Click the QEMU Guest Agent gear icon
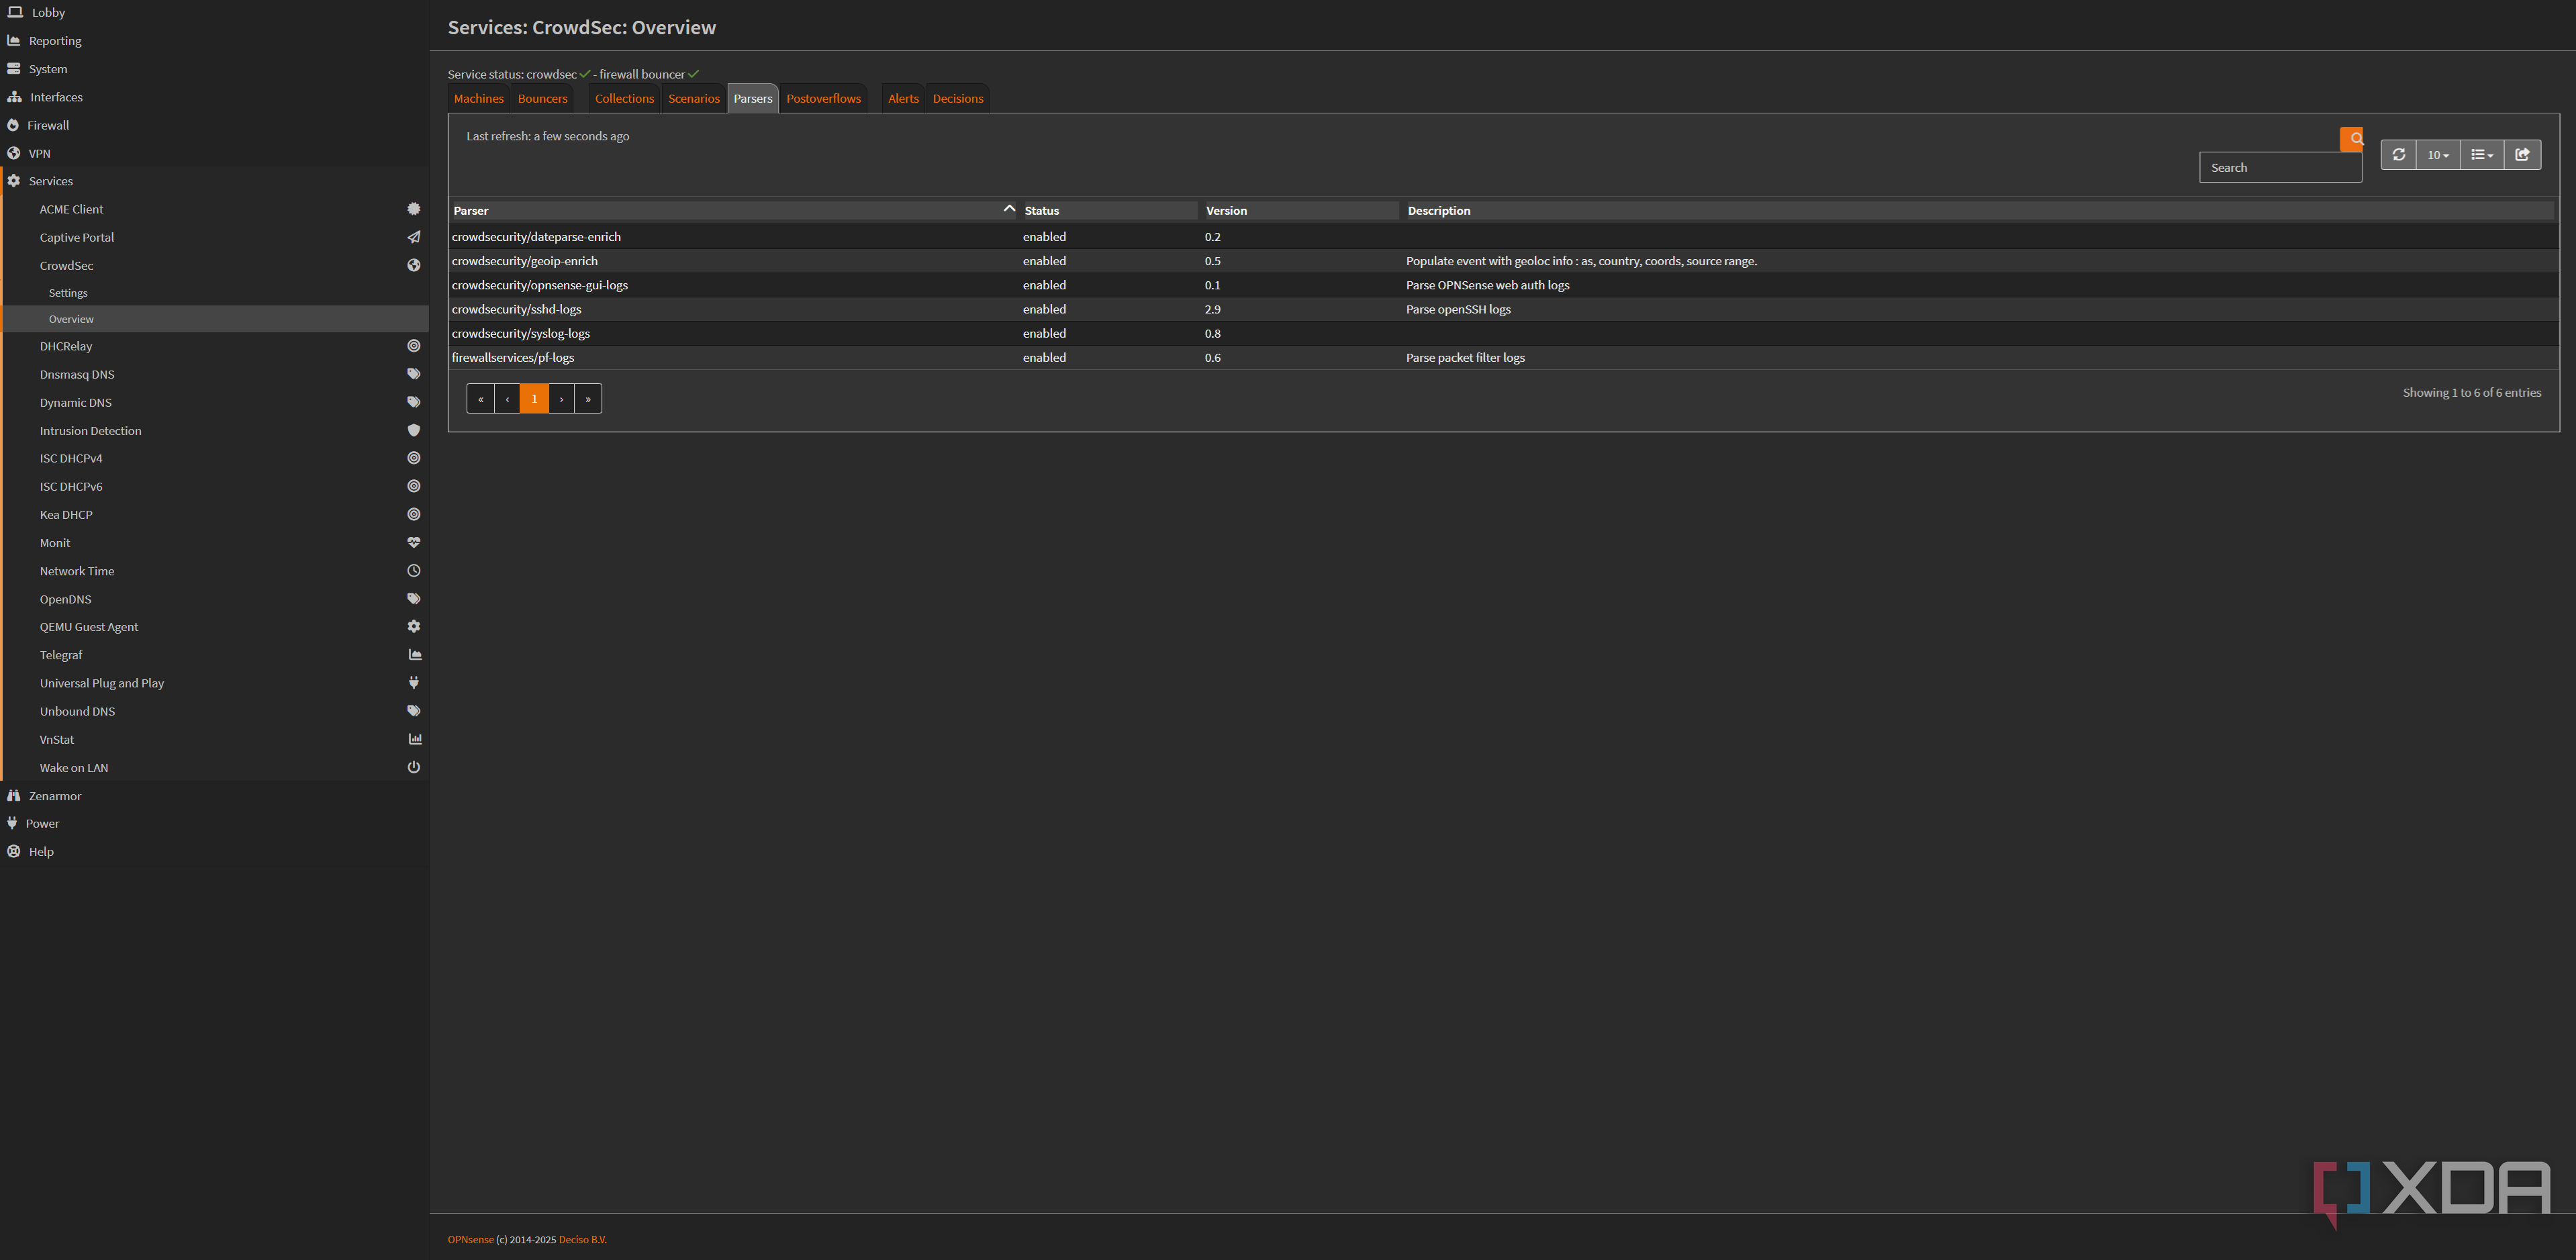 pyautogui.click(x=414, y=627)
